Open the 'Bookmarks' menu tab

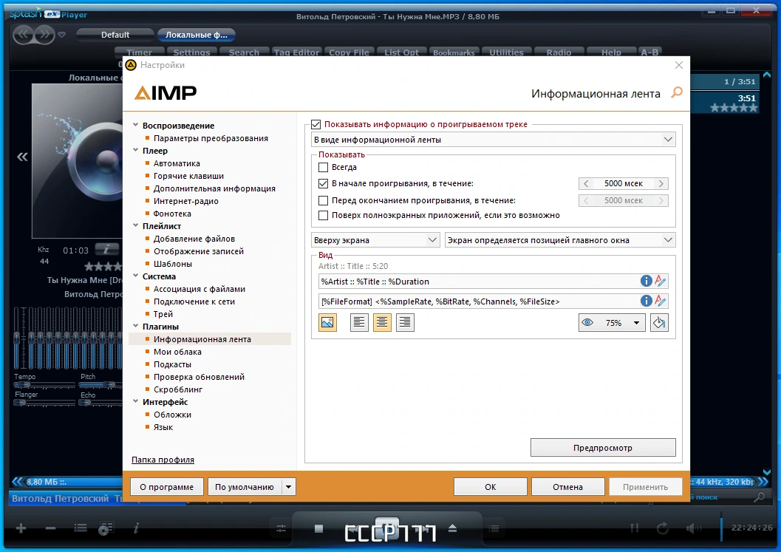click(x=454, y=52)
